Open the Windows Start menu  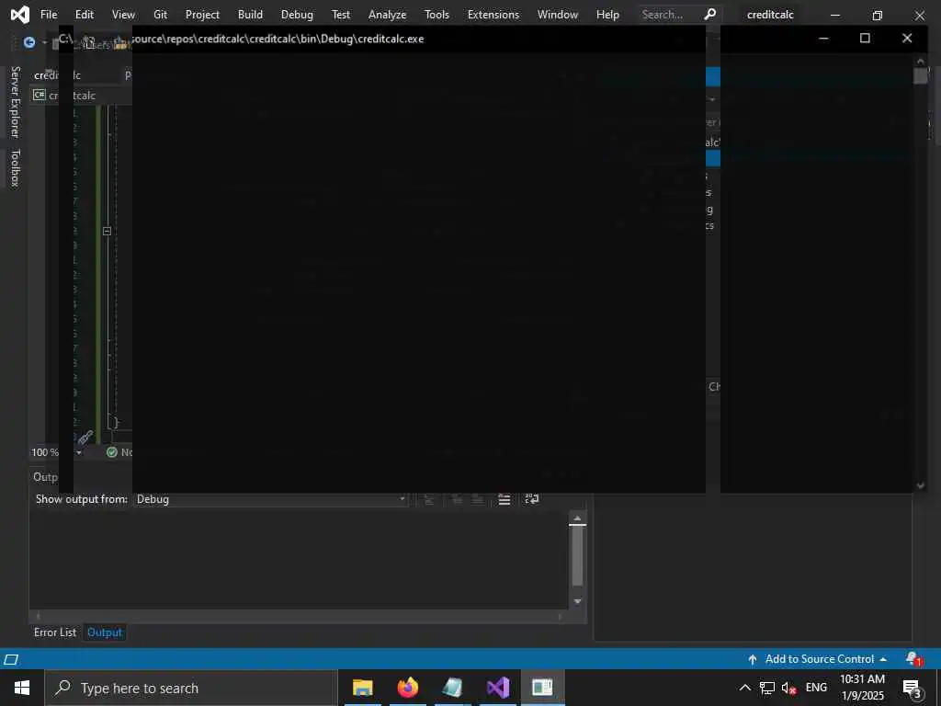22,688
